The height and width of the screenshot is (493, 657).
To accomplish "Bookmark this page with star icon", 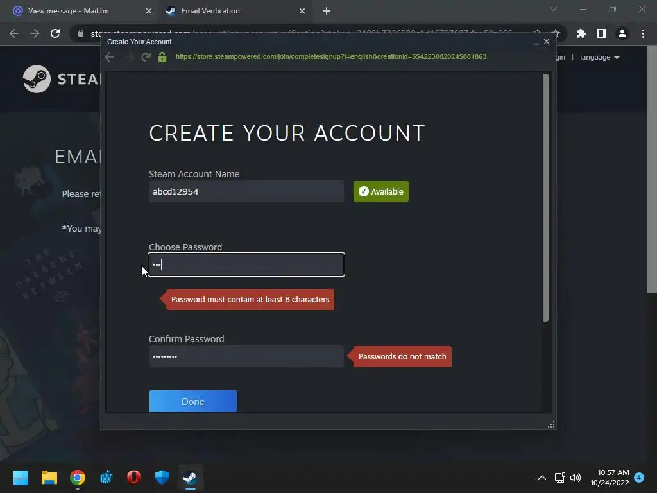I will (556, 33).
